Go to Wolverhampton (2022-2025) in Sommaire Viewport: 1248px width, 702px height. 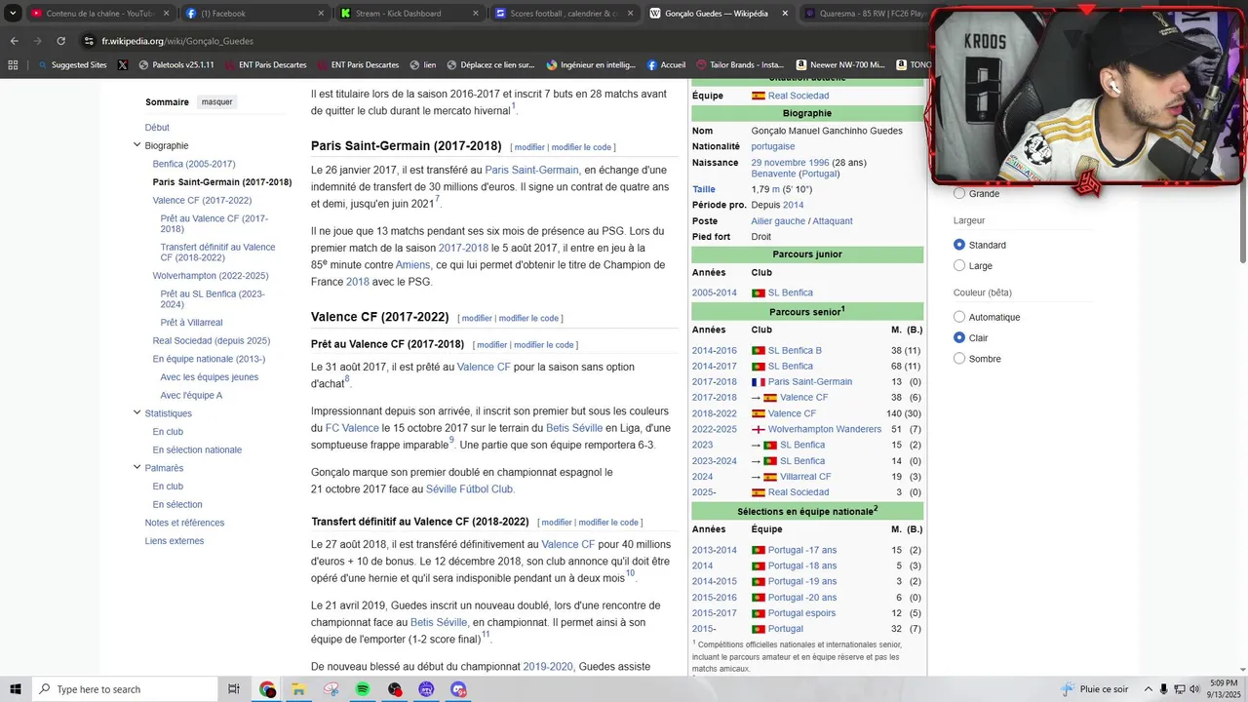[x=211, y=276]
